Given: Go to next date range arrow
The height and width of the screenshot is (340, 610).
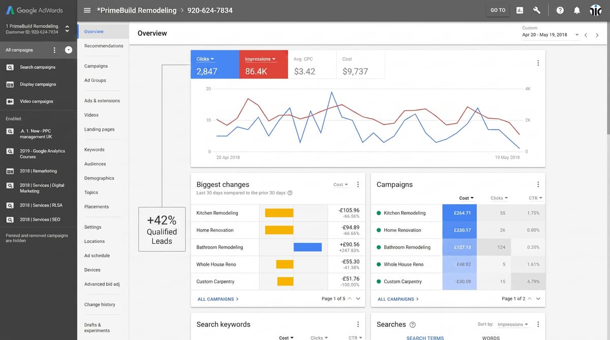Looking at the screenshot, I should pyautogui.click(x=597, y=35).
